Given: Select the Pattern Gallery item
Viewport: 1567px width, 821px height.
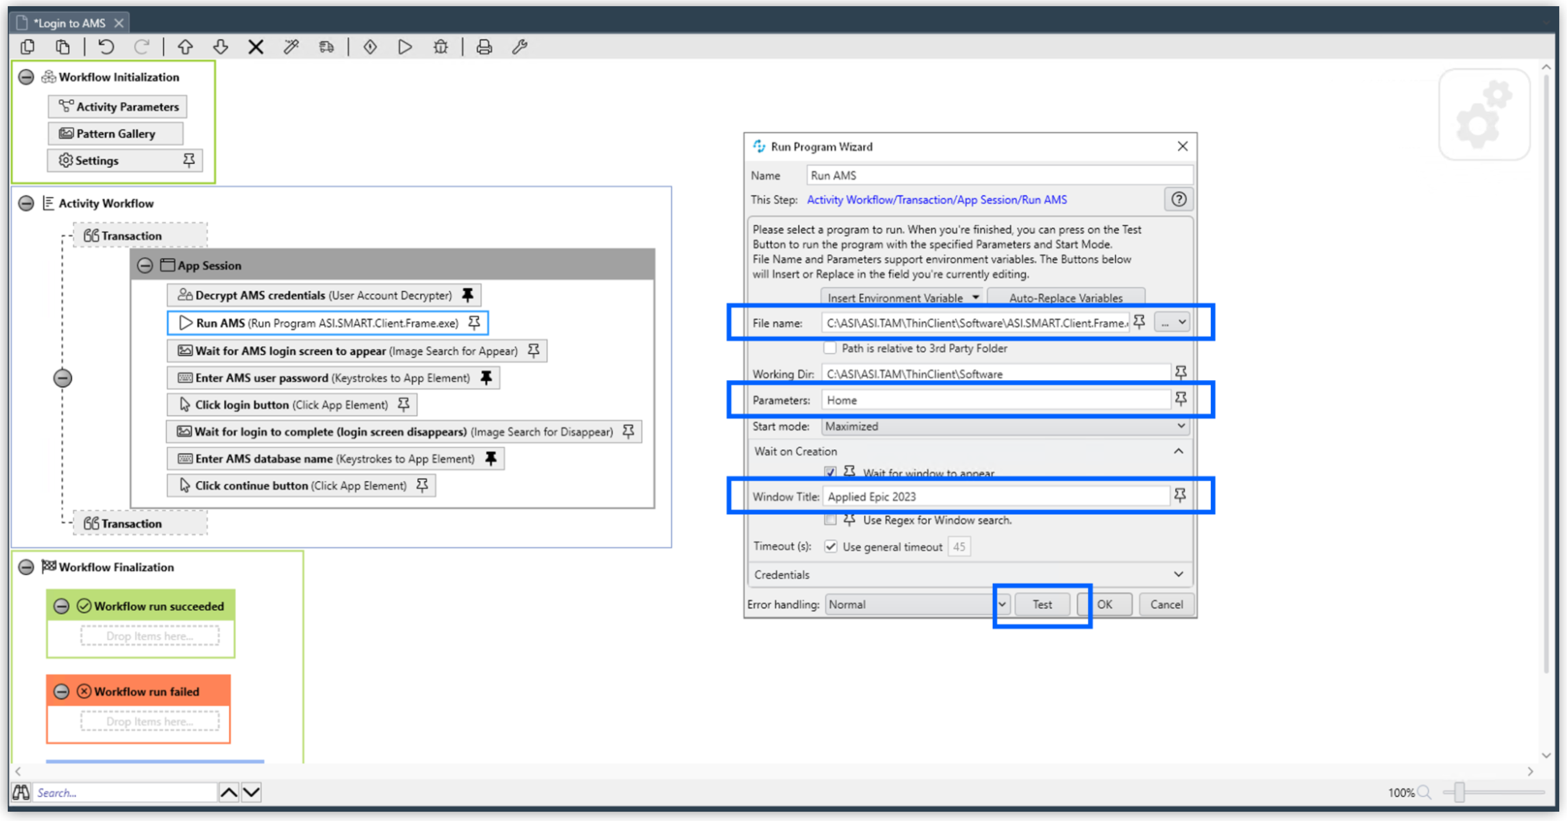Looking at the screenshot, I should (115, 133).
